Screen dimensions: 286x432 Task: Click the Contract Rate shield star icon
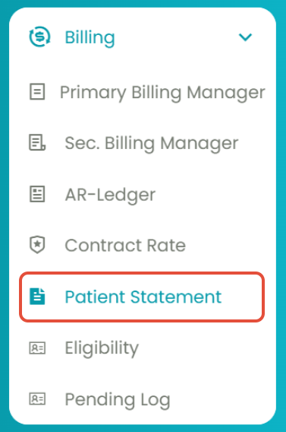[x=37, y=245]
